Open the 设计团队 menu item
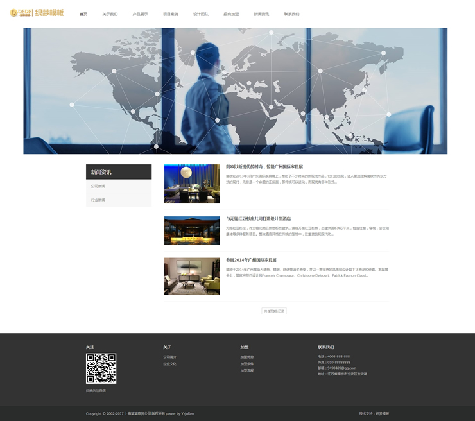Image resolution: width=475 pixels, height=421 pixels. tap(201, 14)
